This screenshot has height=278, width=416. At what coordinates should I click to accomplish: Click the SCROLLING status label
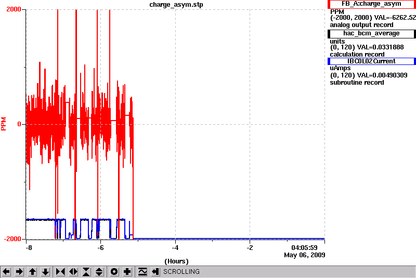181,272
